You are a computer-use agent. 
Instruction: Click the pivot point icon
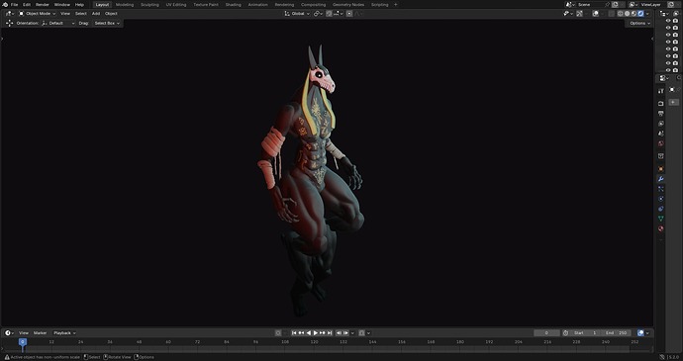317,14
